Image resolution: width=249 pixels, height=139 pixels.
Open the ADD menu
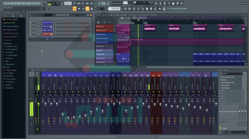coord(12,3)
